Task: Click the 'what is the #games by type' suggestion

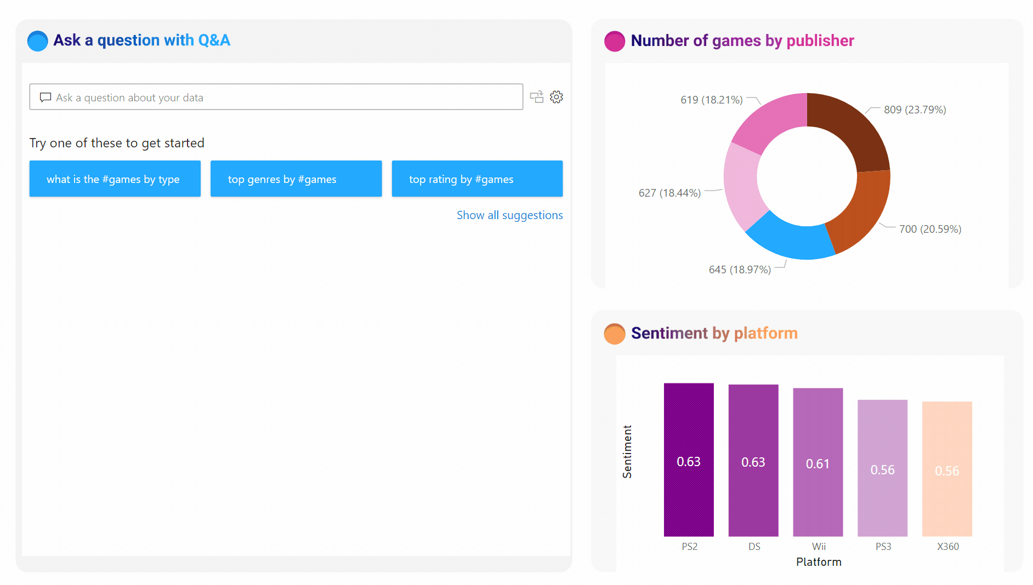Action: [x=114, y=179]
